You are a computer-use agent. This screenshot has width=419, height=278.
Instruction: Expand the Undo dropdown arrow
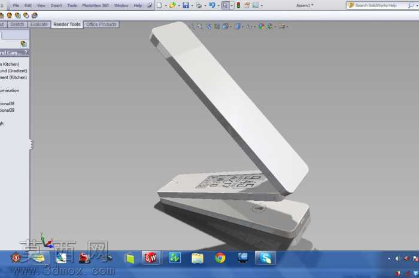point(218,5)
